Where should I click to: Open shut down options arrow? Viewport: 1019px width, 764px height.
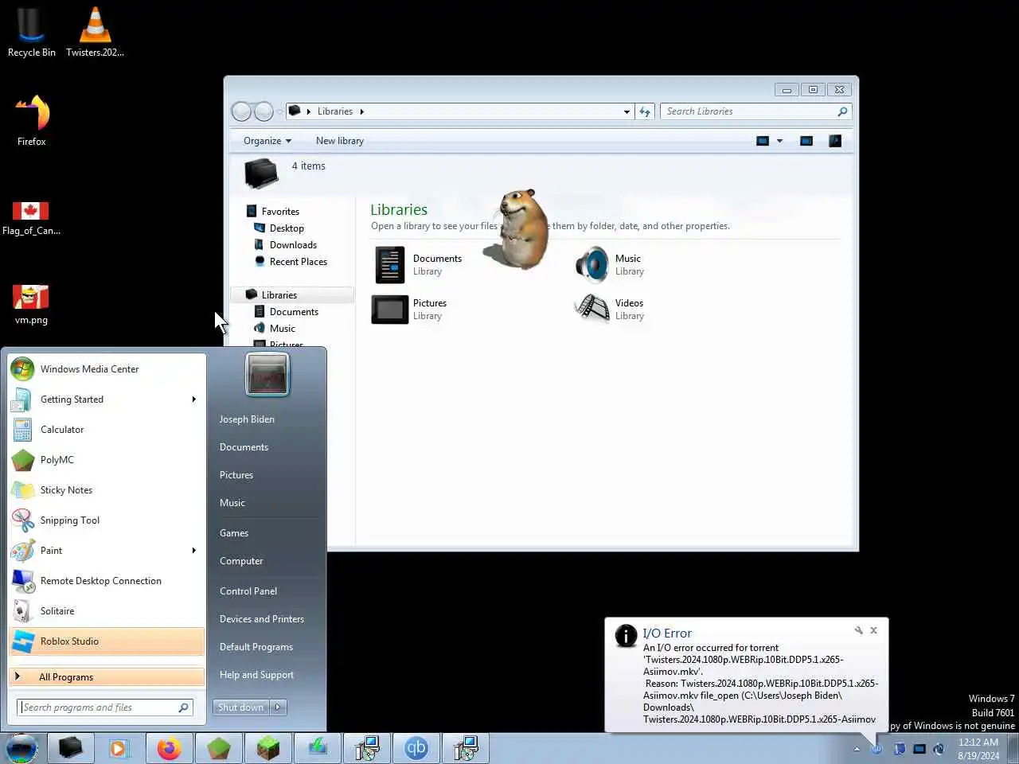tap(279, 707)
